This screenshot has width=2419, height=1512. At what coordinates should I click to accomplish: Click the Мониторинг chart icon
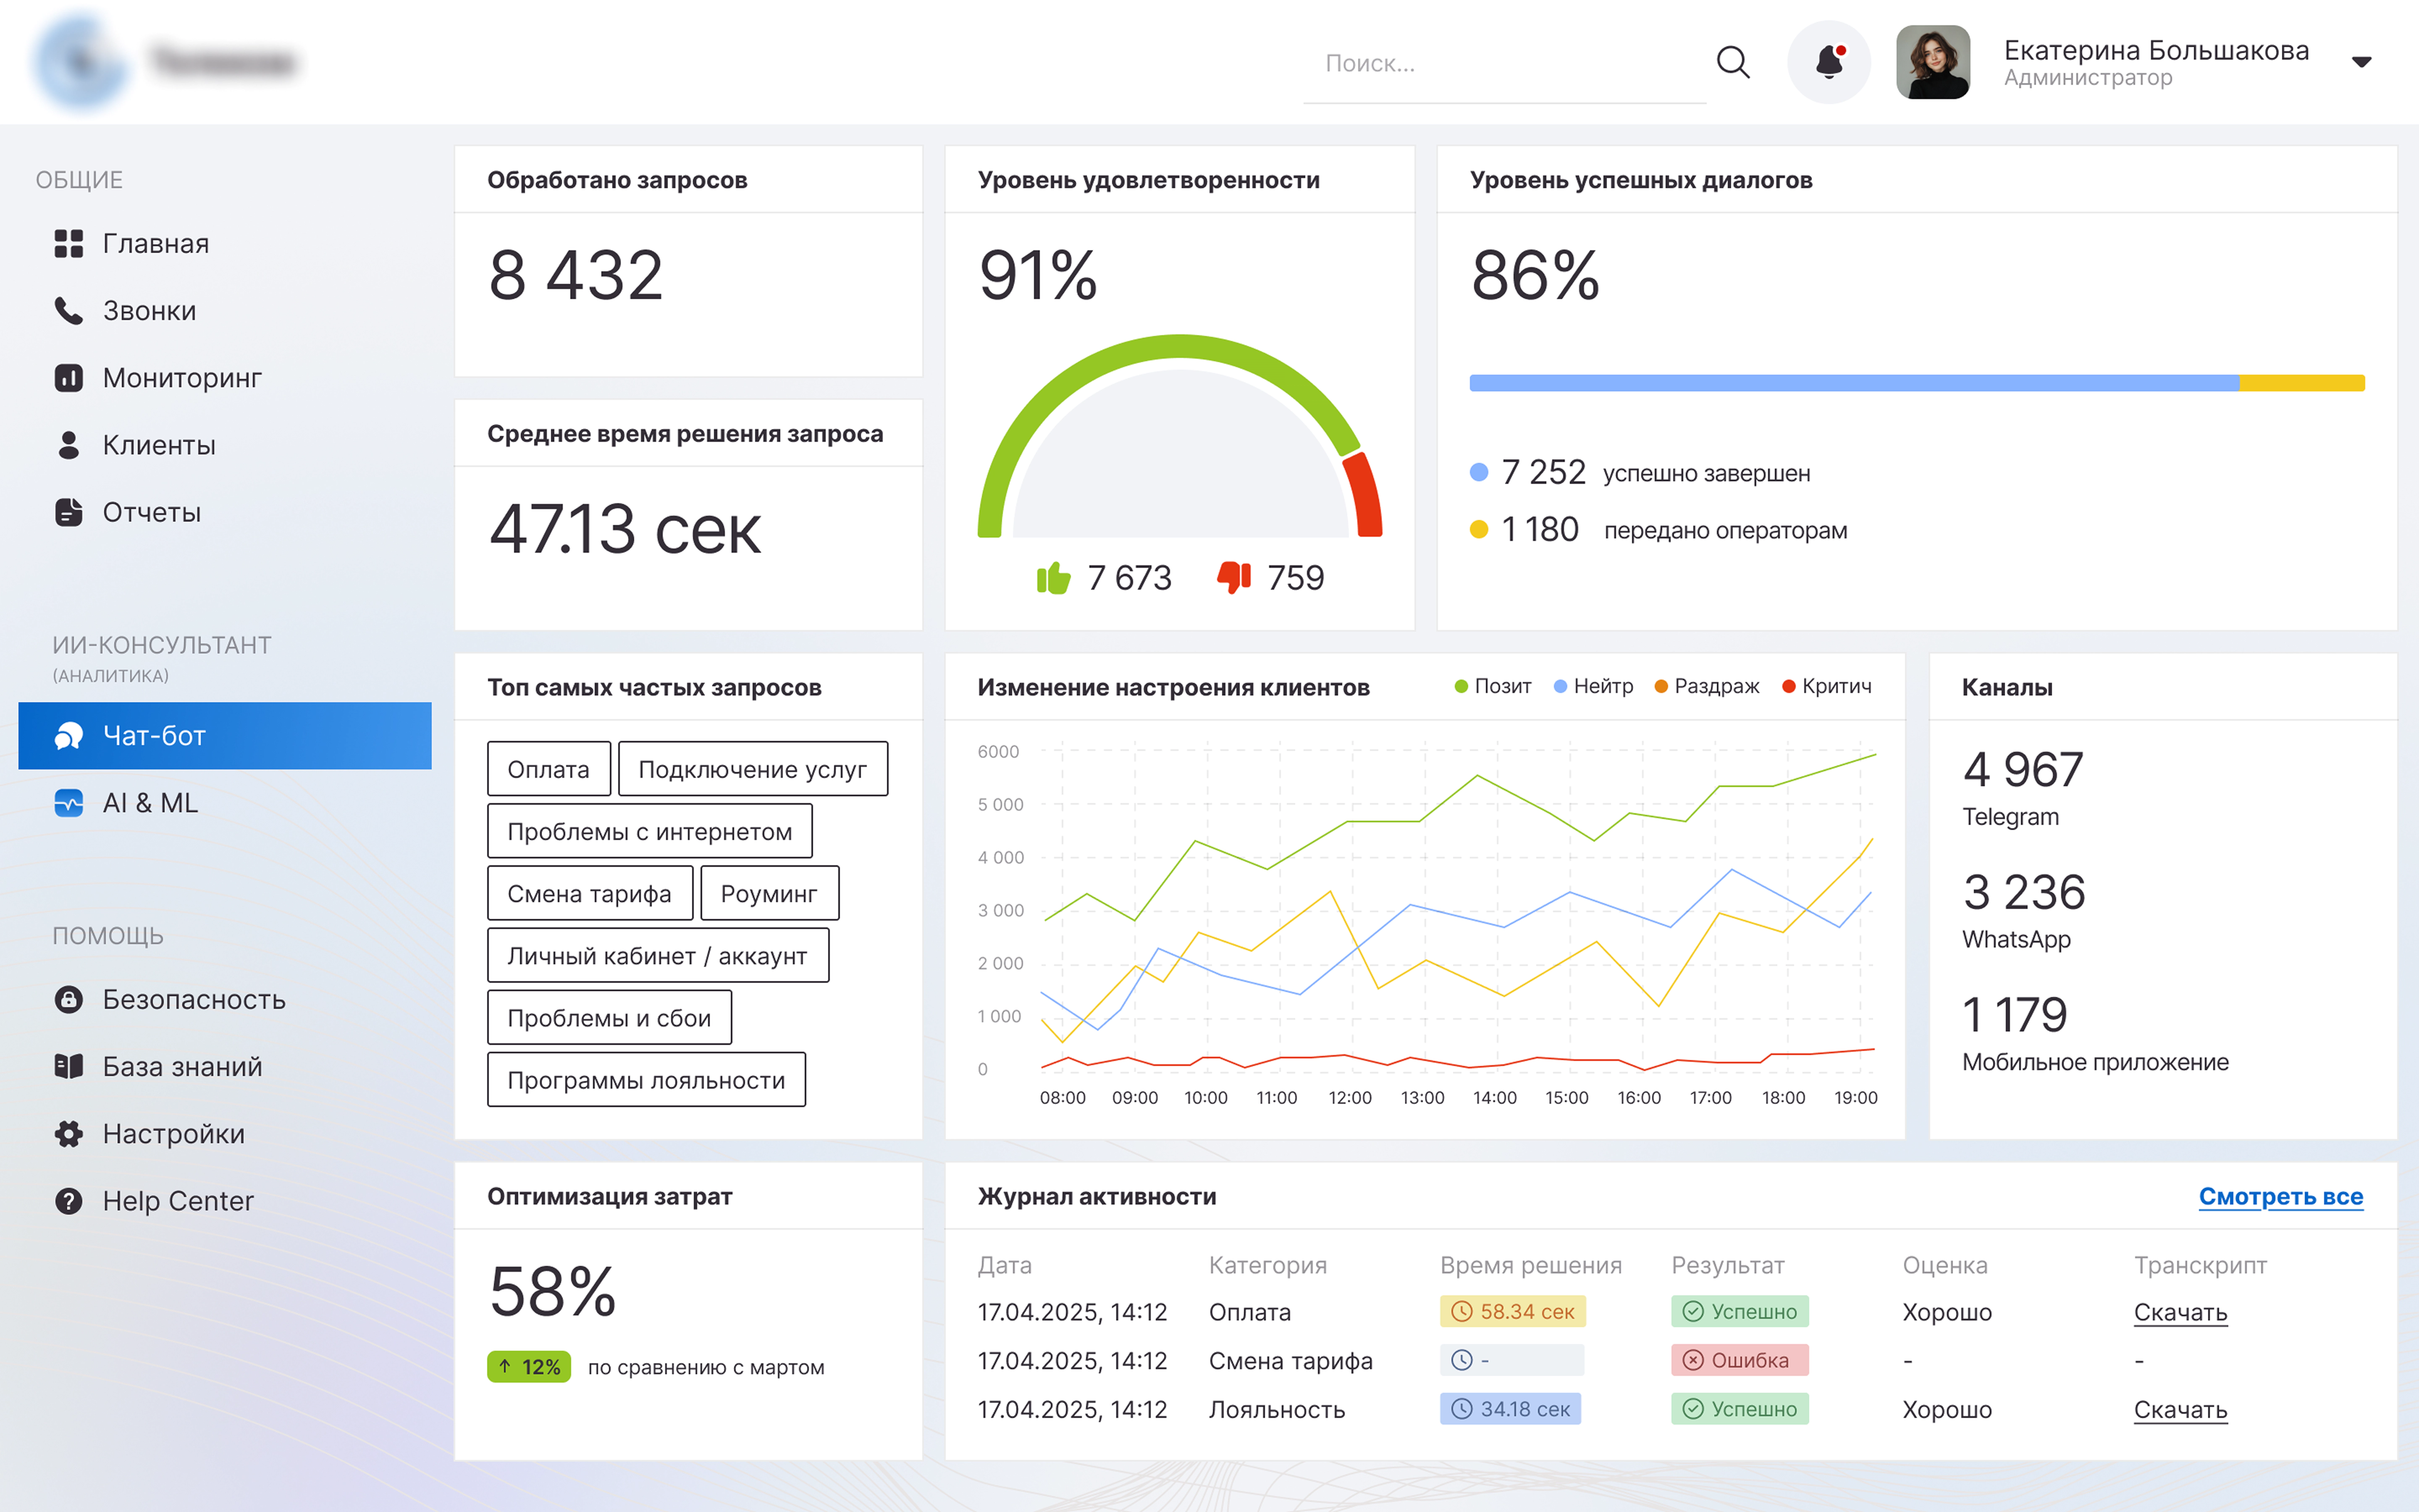coord(68,378)
